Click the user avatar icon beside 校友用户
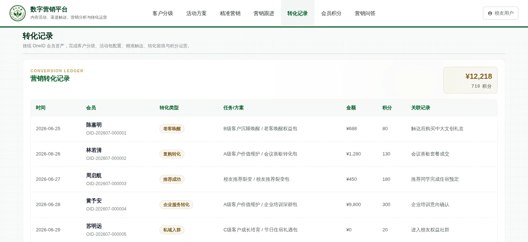The height and width of the screenshot is (242, 528). click(490, 13)
